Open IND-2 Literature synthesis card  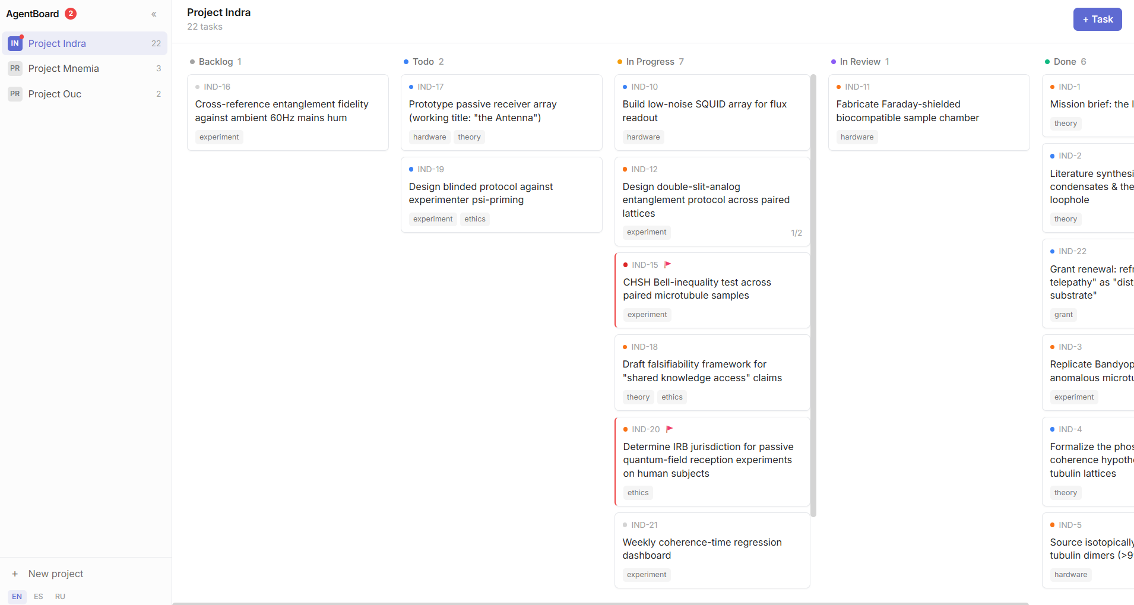(x=1088, y=188)
